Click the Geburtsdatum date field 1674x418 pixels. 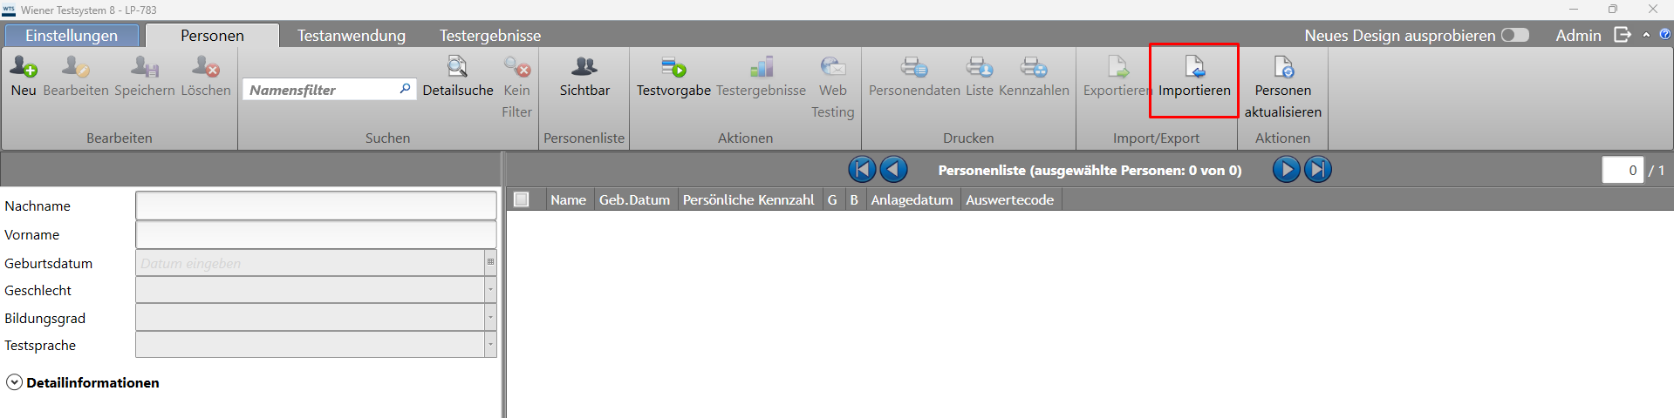pos(310,262)
